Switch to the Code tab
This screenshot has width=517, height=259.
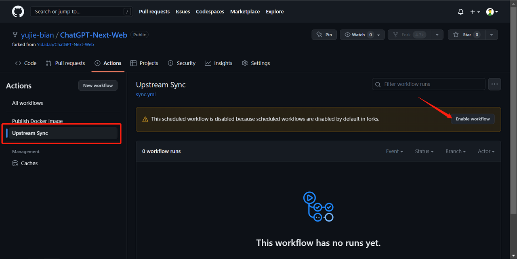pyautogui.click(x=26, y=63)
